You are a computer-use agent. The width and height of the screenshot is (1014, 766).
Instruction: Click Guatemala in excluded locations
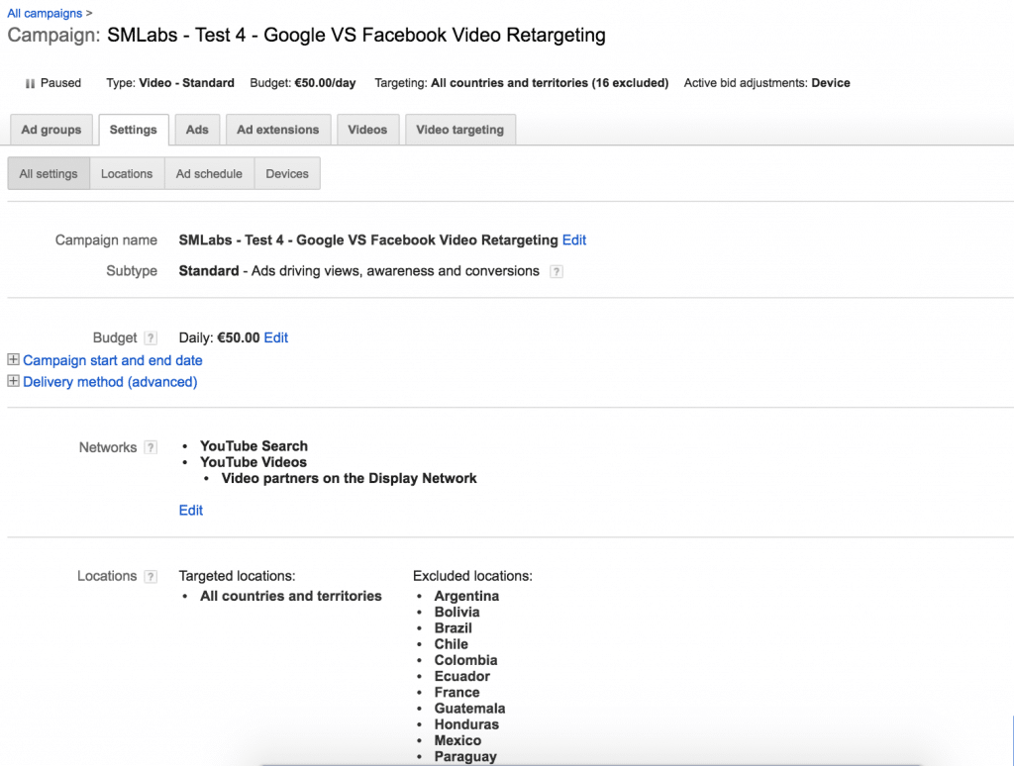pos(470,709)
